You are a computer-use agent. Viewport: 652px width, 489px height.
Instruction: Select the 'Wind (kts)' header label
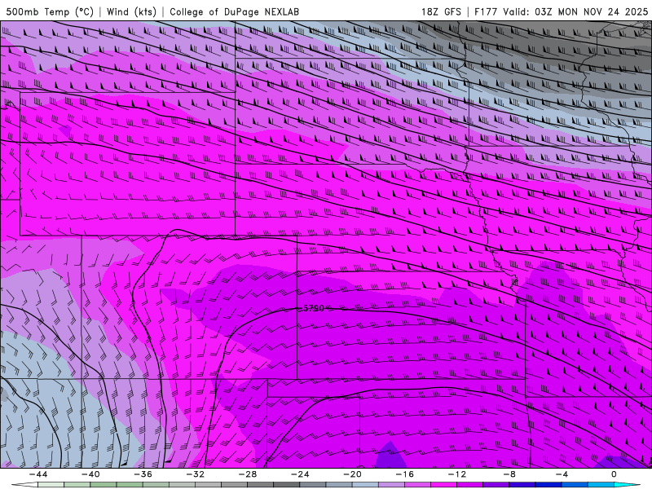pos(131,11)
